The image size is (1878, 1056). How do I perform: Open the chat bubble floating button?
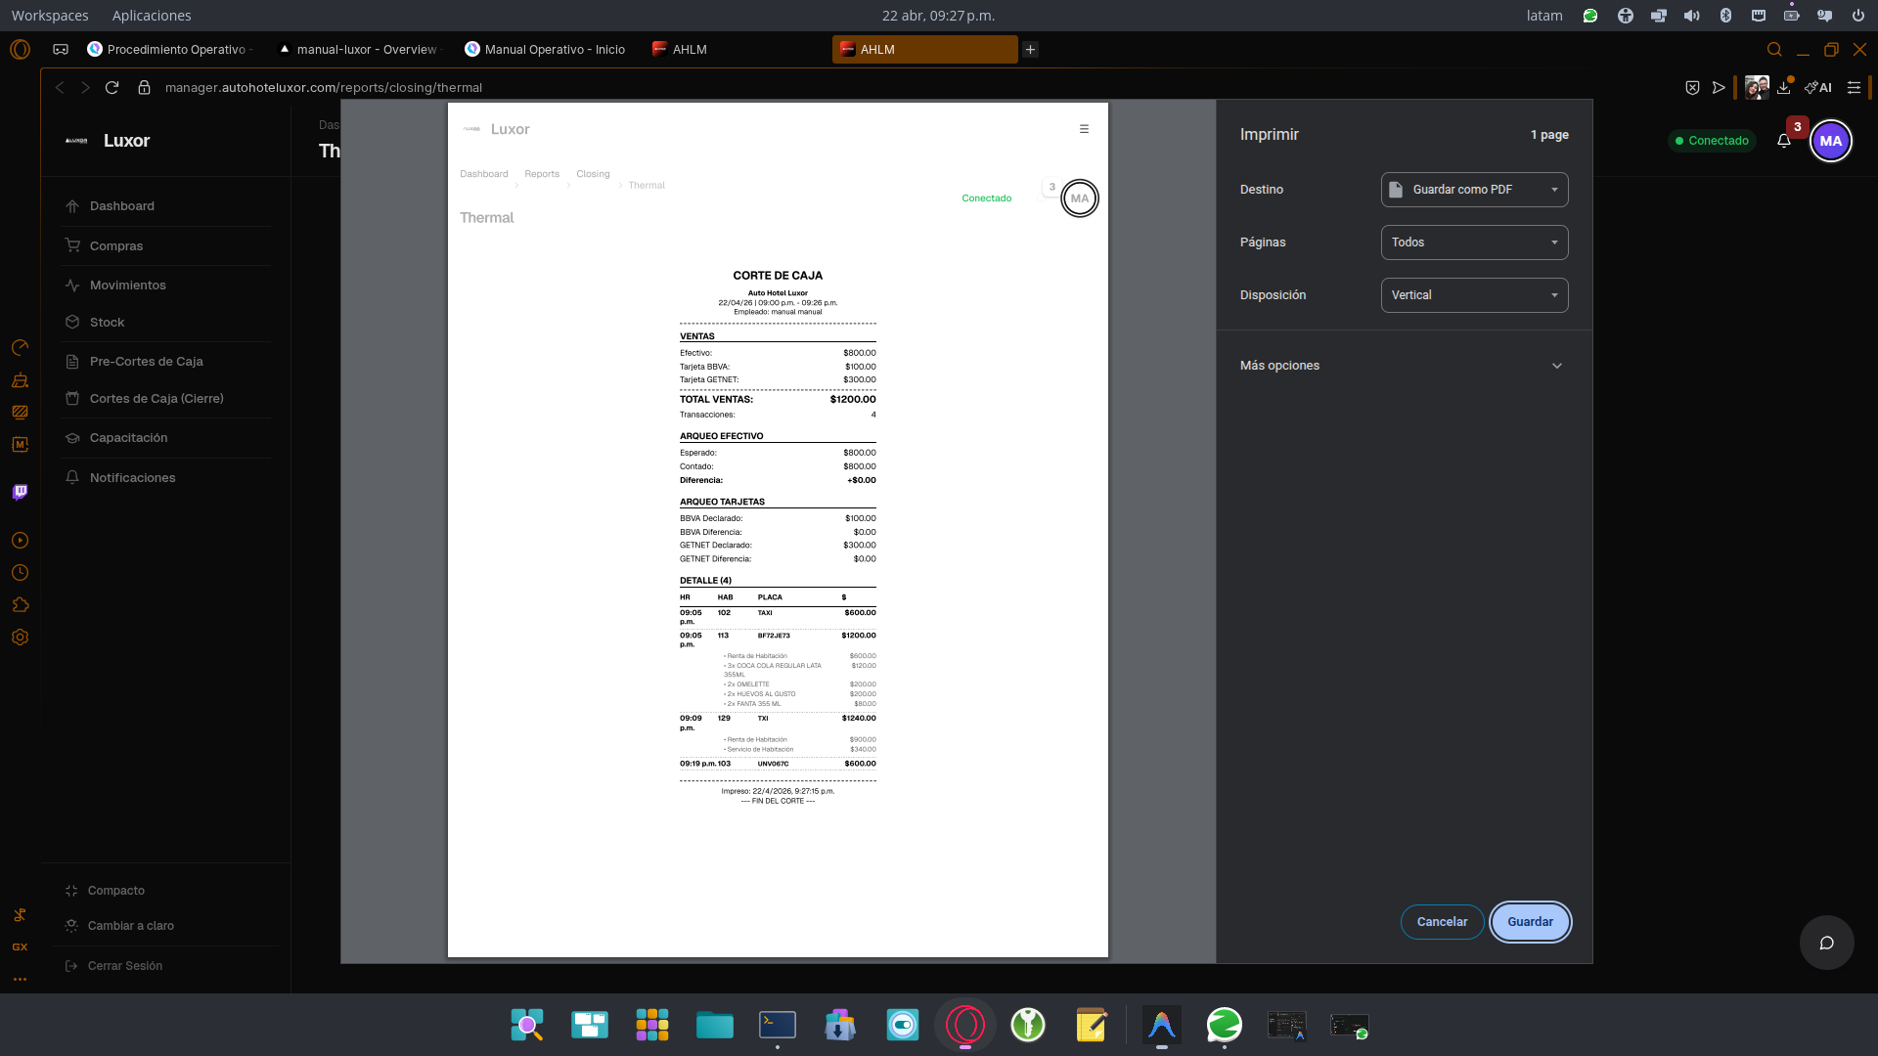tap(1826, 943)
